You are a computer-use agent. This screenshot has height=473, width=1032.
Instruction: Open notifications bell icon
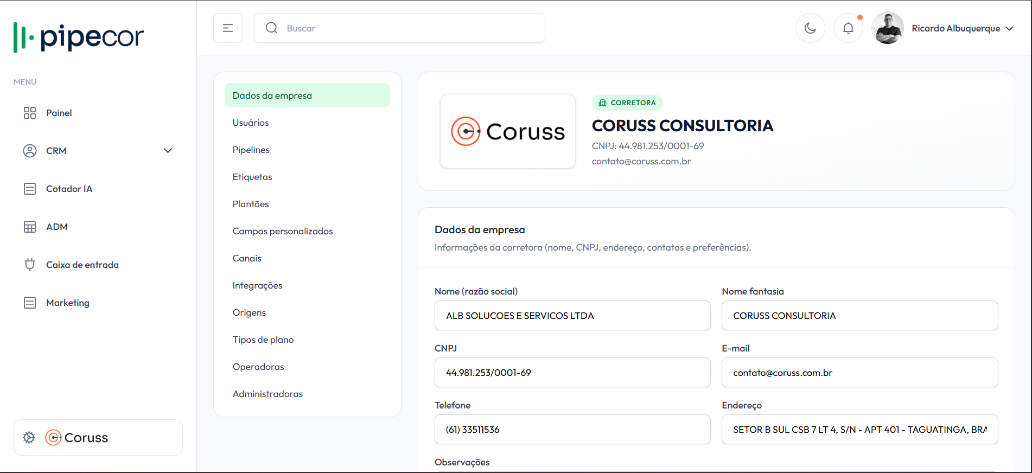(x=848, y=28)
